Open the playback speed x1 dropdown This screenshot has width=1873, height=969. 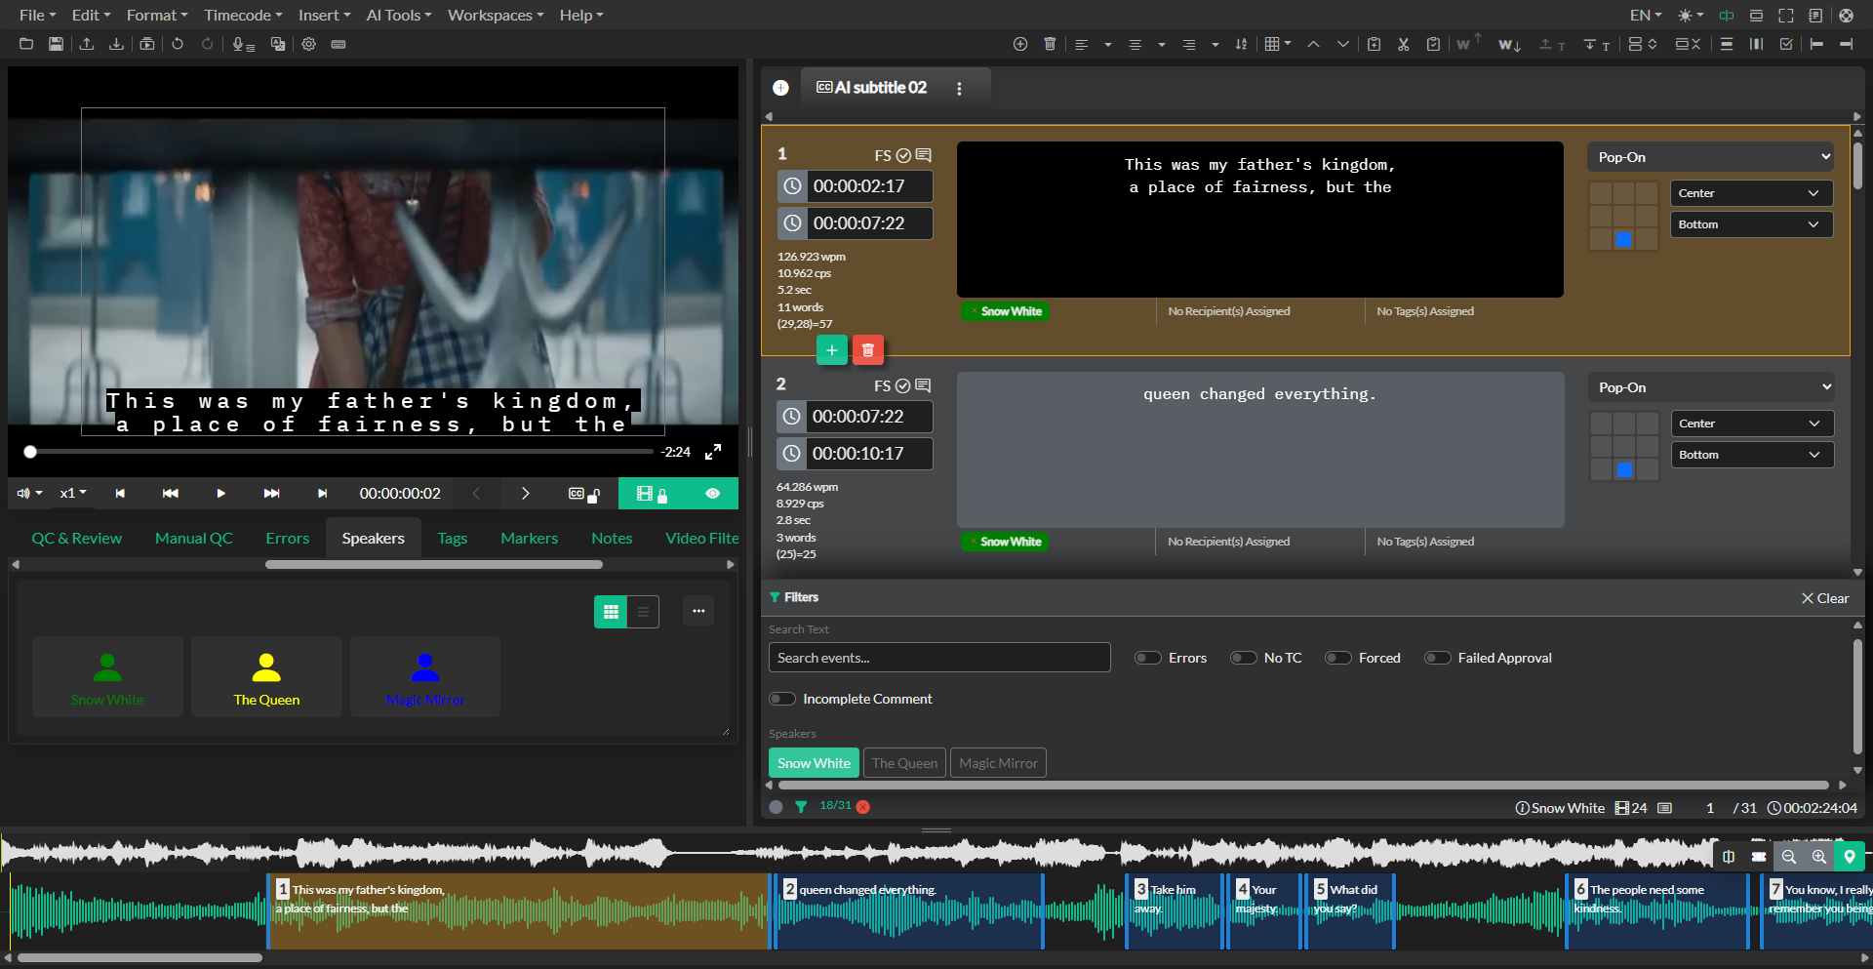tap(73, 494)
